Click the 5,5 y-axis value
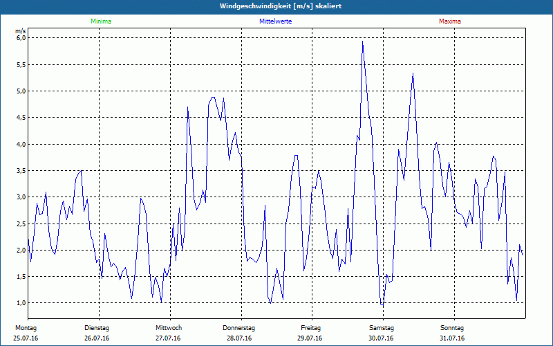Screen dimensions: 553x346 [21, 64]
